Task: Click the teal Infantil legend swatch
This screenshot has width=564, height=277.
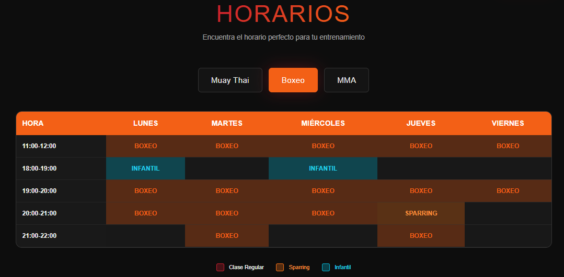Action: [x=326, y=267]
